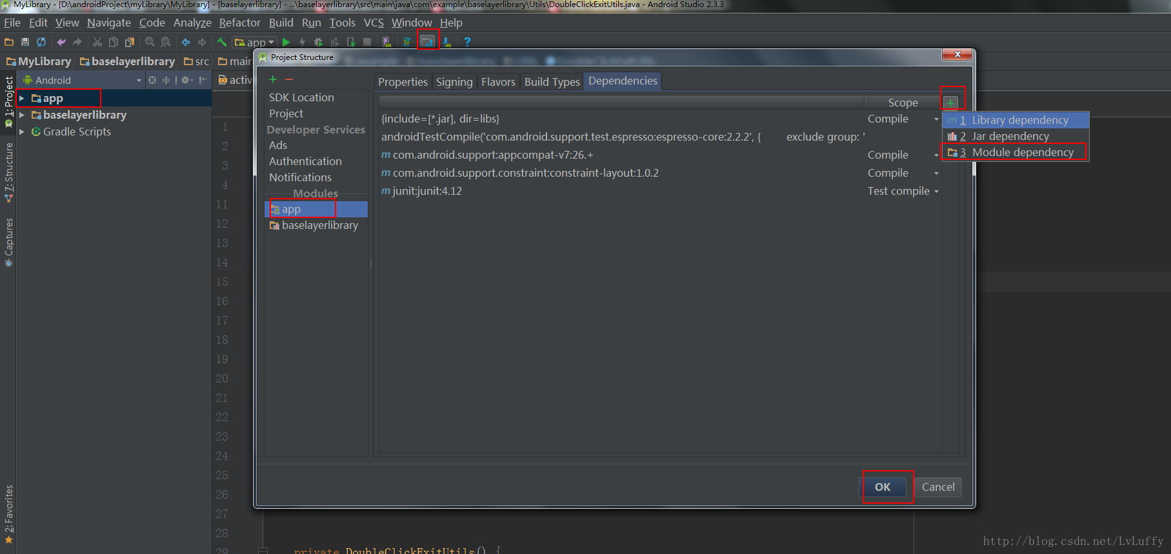Click the Debug app bug icon
This screenshot has height=554, width=1171.
[318, 42]
